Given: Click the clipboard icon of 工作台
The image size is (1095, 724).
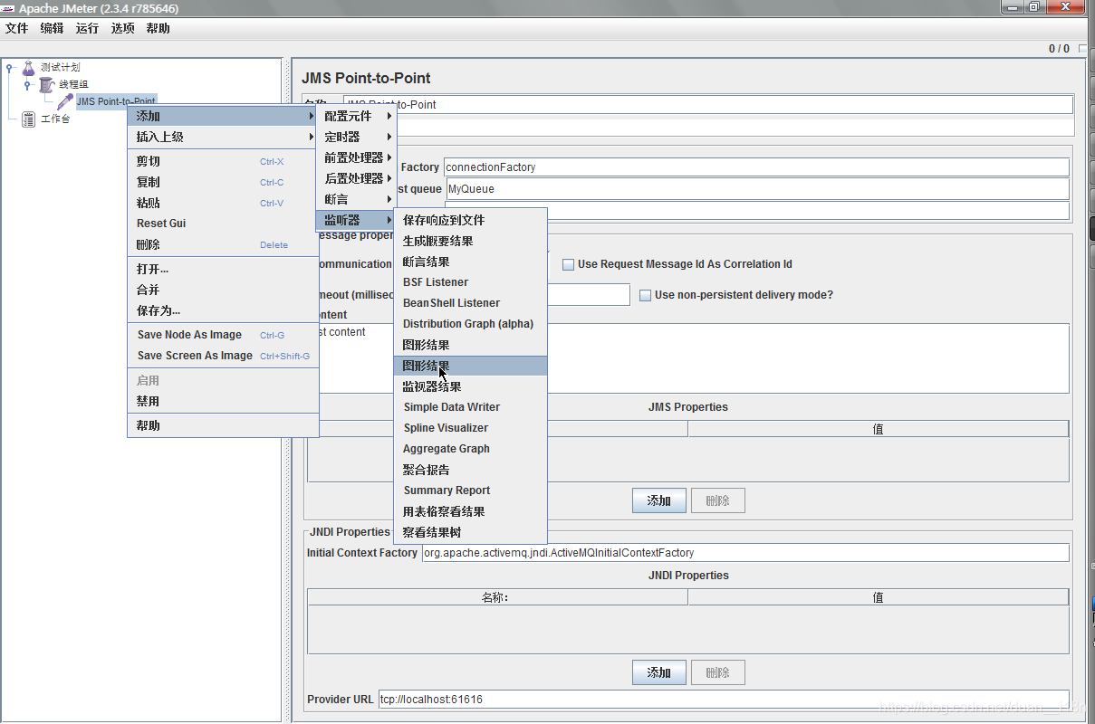Looking at the screenshot, I should click(x=29, y=119).
